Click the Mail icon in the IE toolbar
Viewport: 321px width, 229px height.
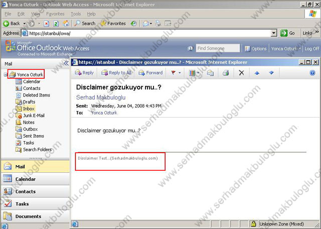pyautogui.click(x=146, y=24)
